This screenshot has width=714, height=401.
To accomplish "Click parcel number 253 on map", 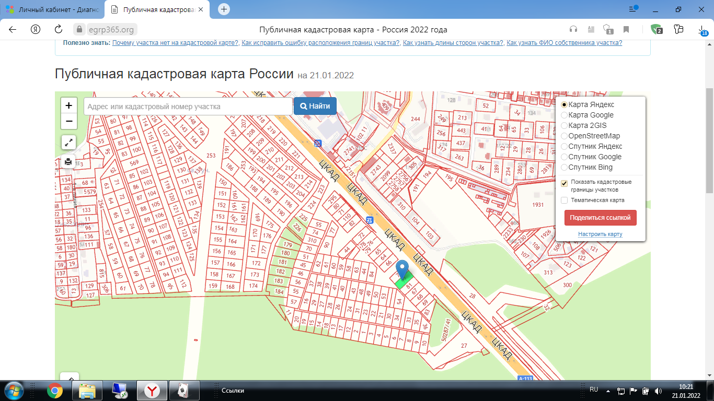I will coord(211,156).
